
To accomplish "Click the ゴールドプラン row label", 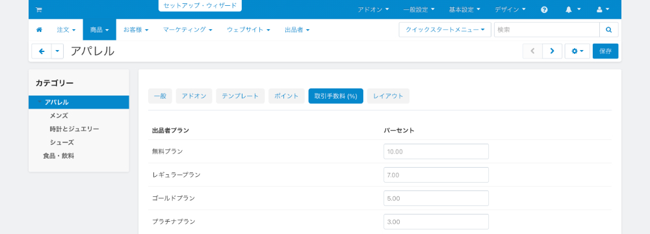I will click(x=174, y=198).
